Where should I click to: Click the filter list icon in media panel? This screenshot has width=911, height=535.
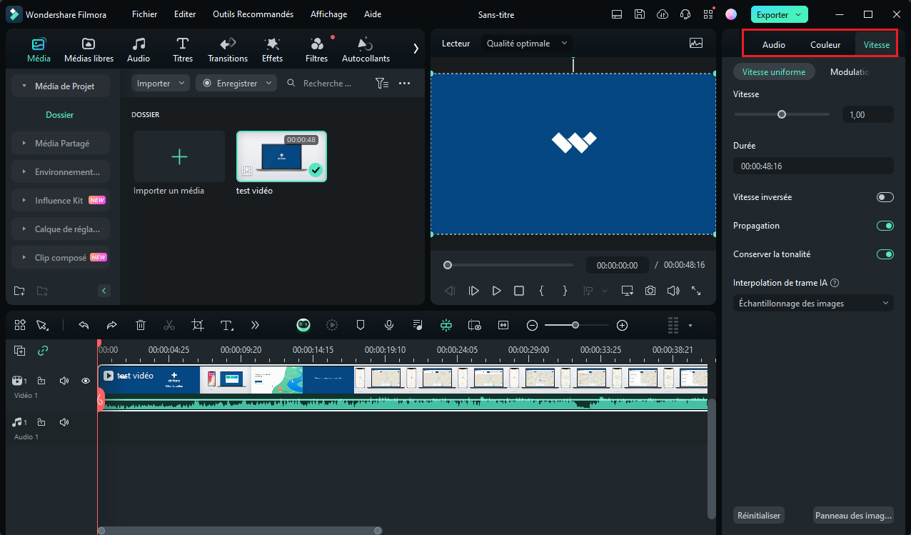tap(382, 84)
